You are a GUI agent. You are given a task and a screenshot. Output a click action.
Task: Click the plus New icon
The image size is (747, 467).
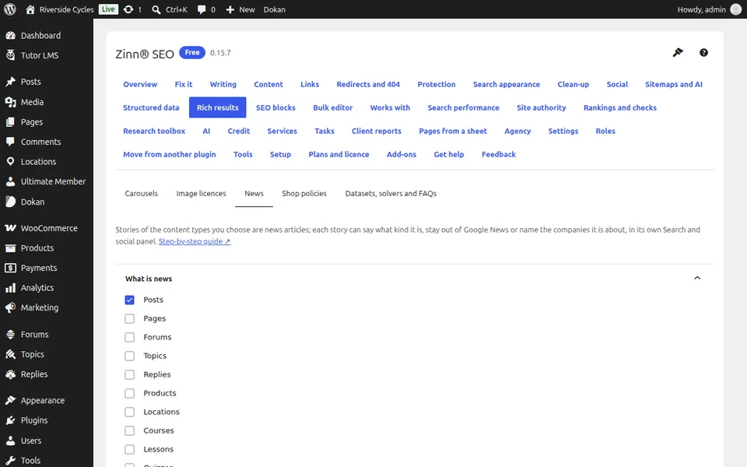[230, 9]
